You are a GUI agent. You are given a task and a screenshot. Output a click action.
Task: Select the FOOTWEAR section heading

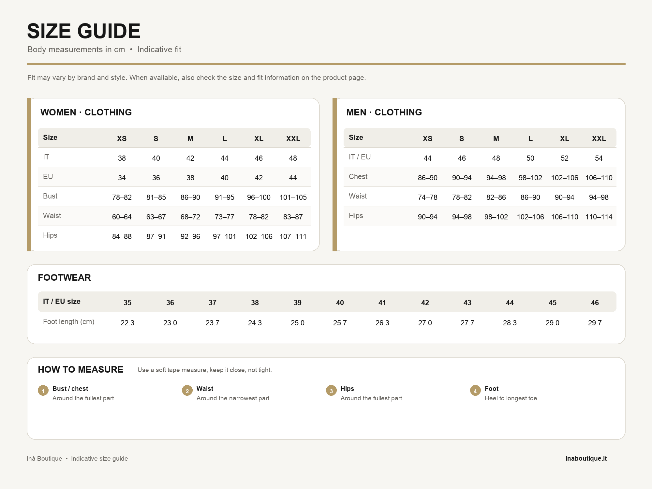tap(65, 277)
